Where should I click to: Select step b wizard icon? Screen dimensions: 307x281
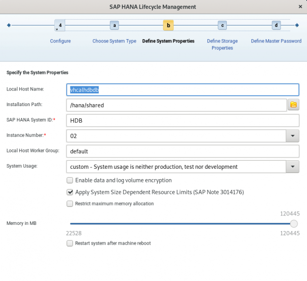pos(169,25)
